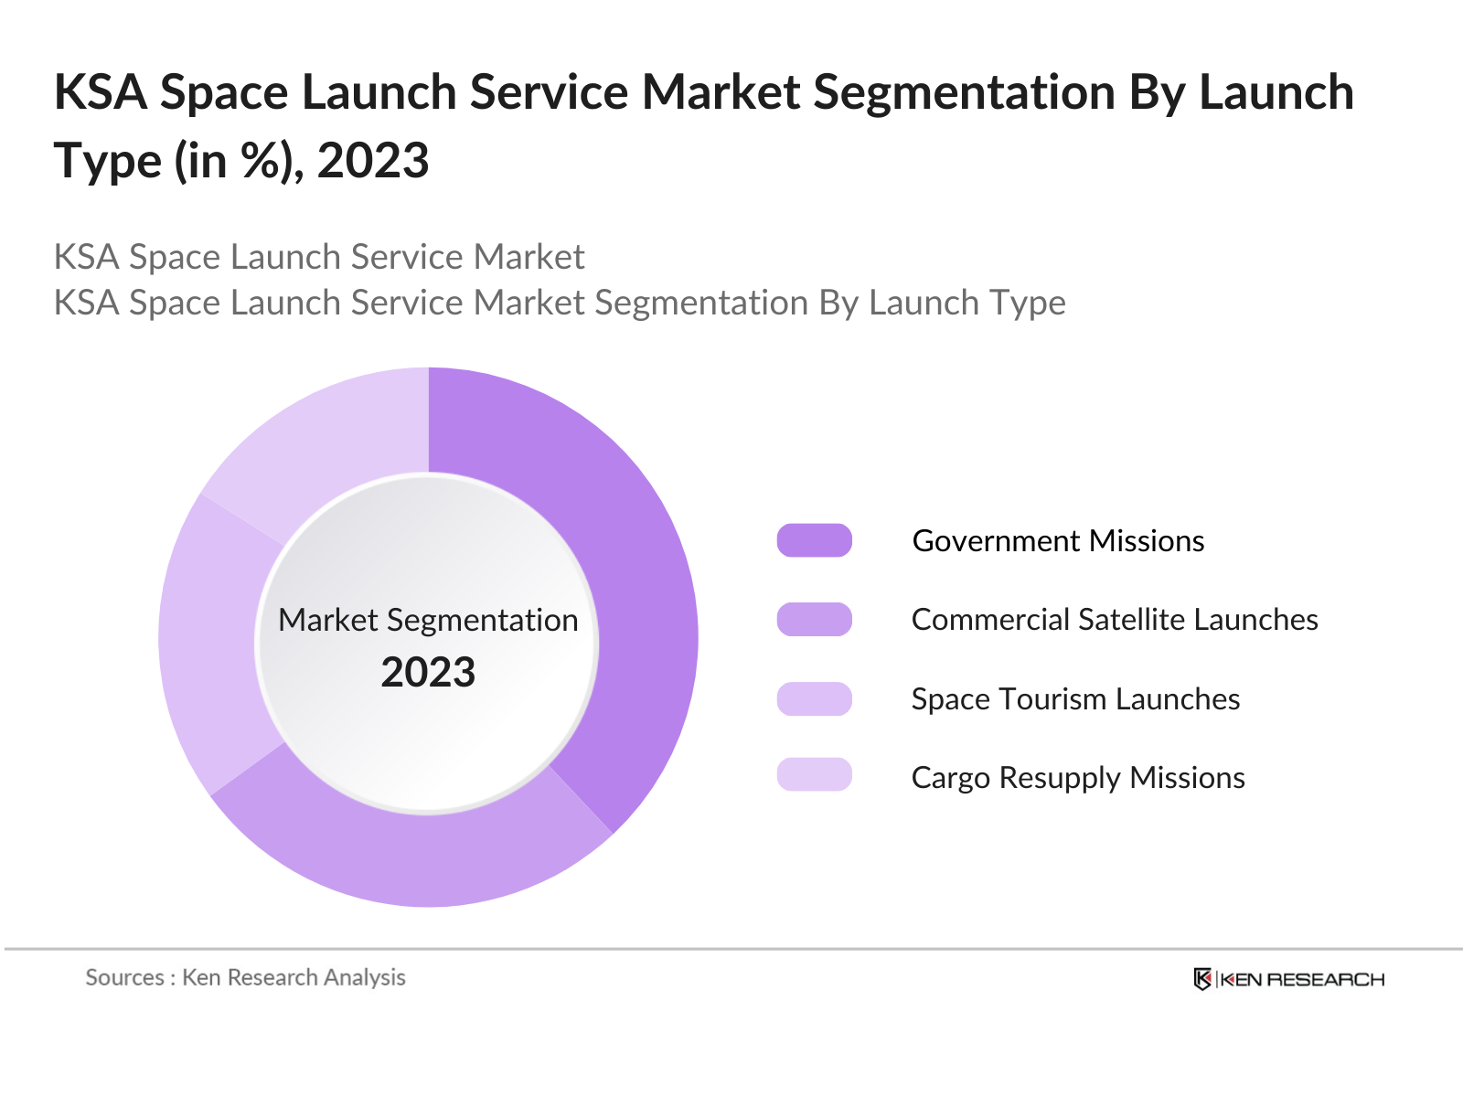Click the KEN RESEARCH wordmark text
The width and height of the screenshot is (1463, 1097).
pyautogui.click(x=1308, y=977)
